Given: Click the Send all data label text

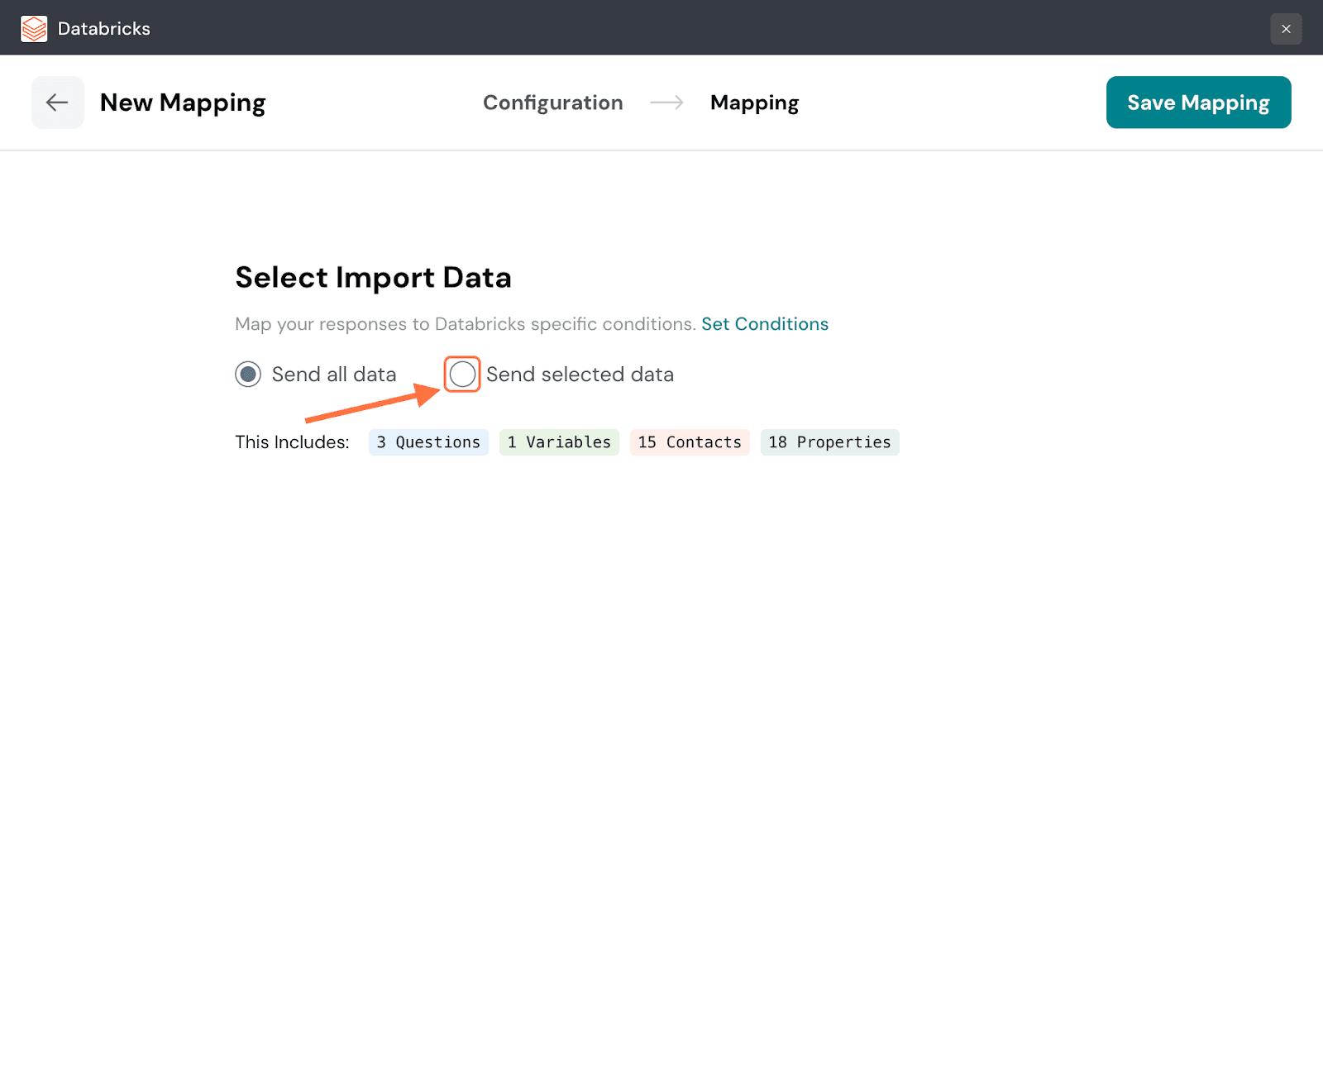Looking at the screenshot, I should pos(333,375).
